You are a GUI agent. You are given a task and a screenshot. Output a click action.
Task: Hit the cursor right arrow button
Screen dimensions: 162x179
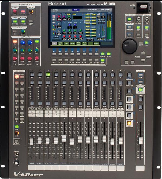pos(148,57)
